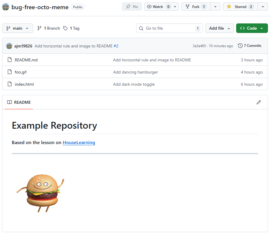Click the pencil edit README icon
This screenshot has width=270, height=236.
click(259, 102)
